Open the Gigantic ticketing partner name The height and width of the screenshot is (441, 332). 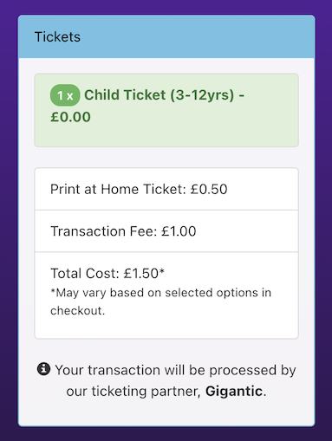[x=234, y=392]
